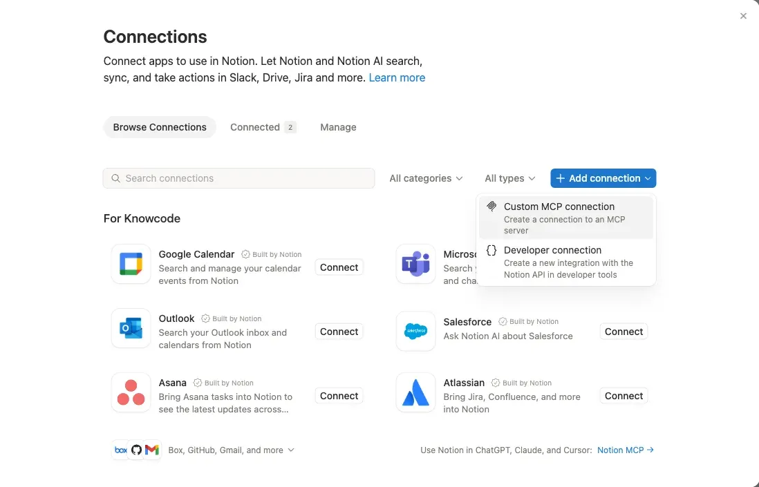Click the GitHub logo icon

point(136,450)
